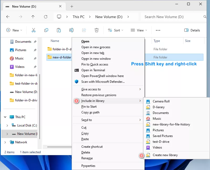This screenshot has height=170, width=210.
Task: Click the Search New Volume (D:) field
Action: tap(174, 17)
